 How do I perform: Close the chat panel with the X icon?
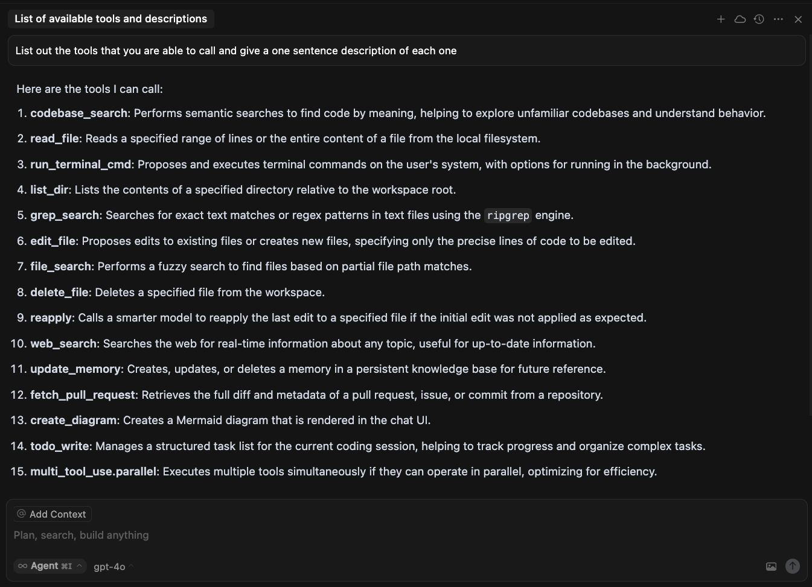click(798, 19)
